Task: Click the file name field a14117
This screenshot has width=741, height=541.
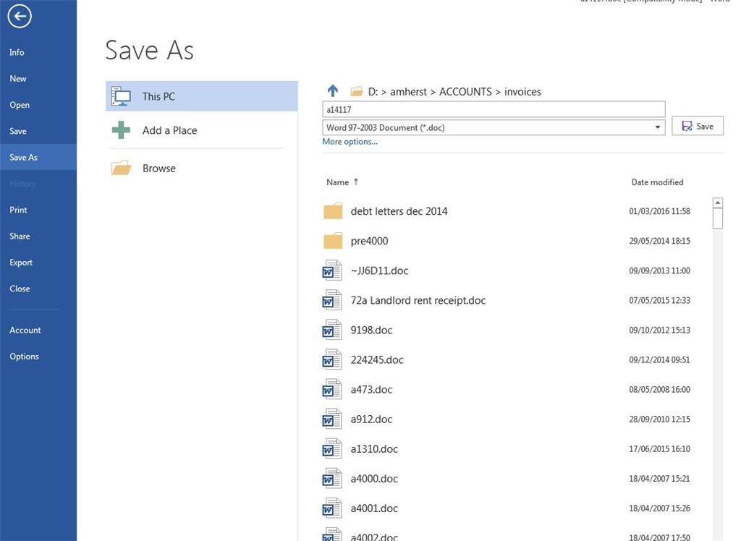Action: [x=494, y=109]
